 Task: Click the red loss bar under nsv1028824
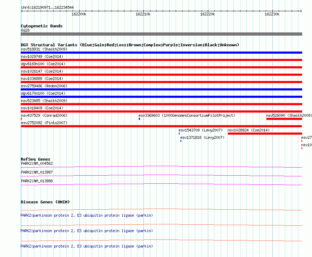(x=265, y=134)
